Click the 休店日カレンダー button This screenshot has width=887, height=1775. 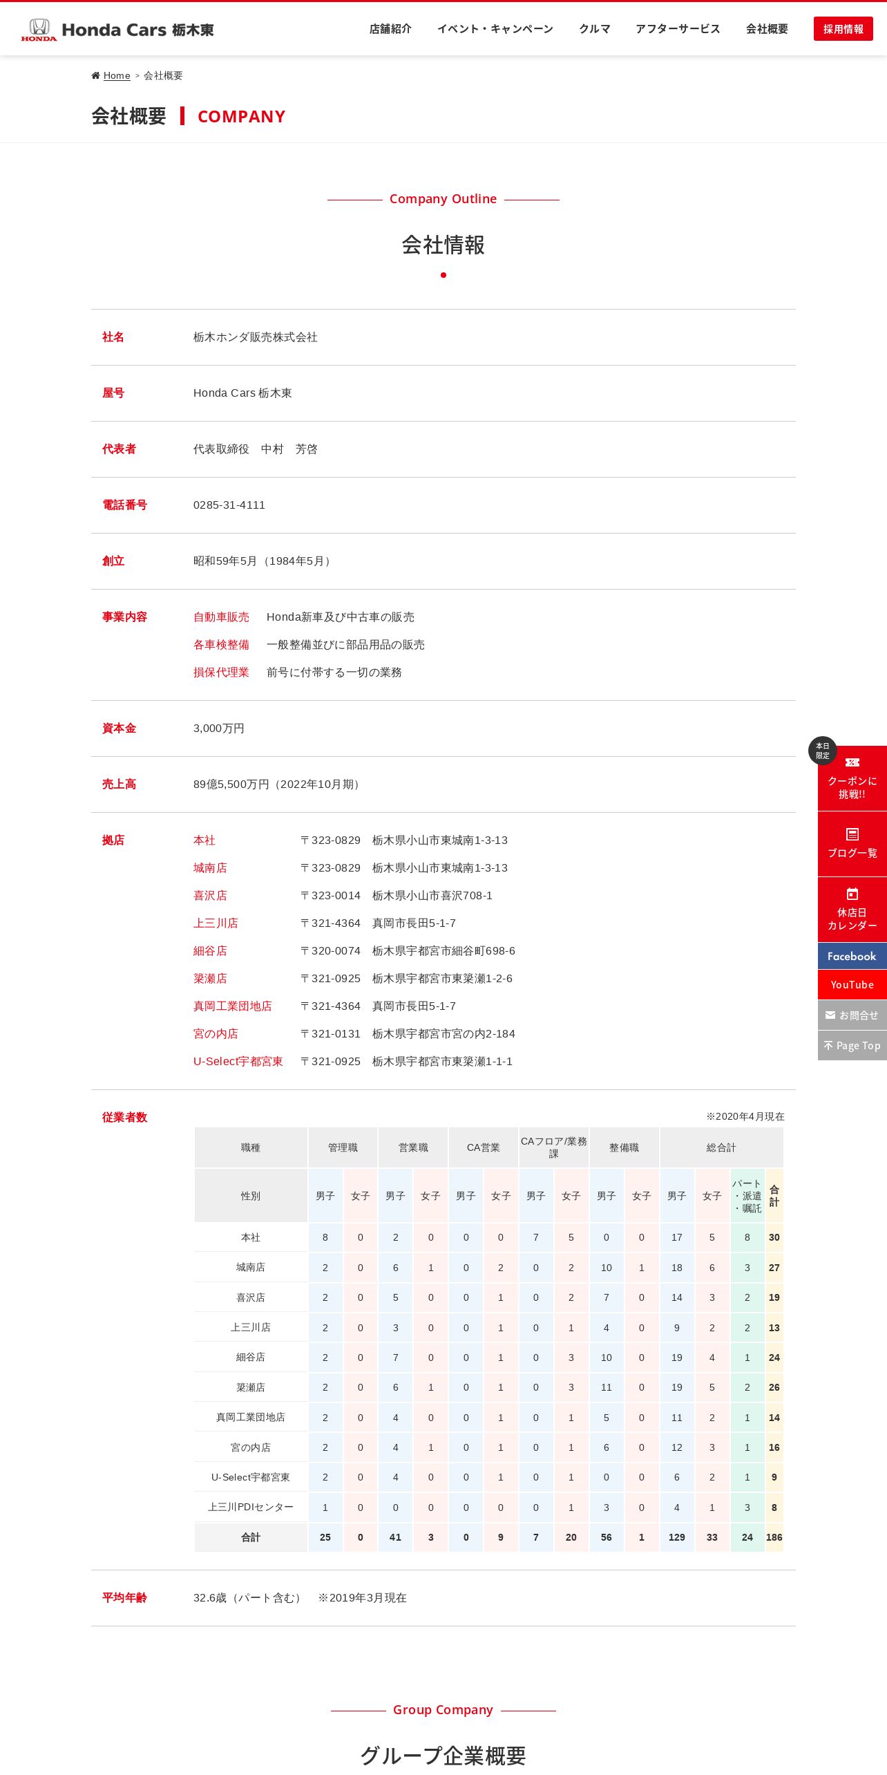[852, 910]
